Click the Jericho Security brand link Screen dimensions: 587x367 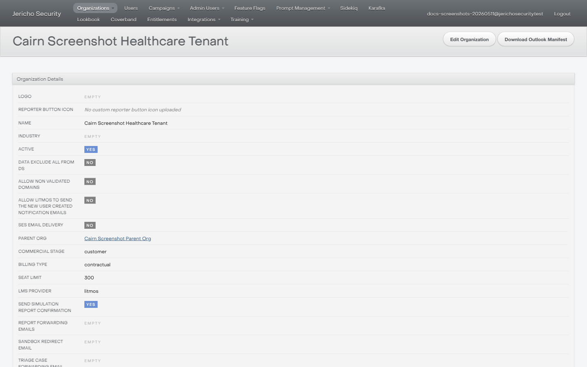pyautogui.click(x=37, y=14)
